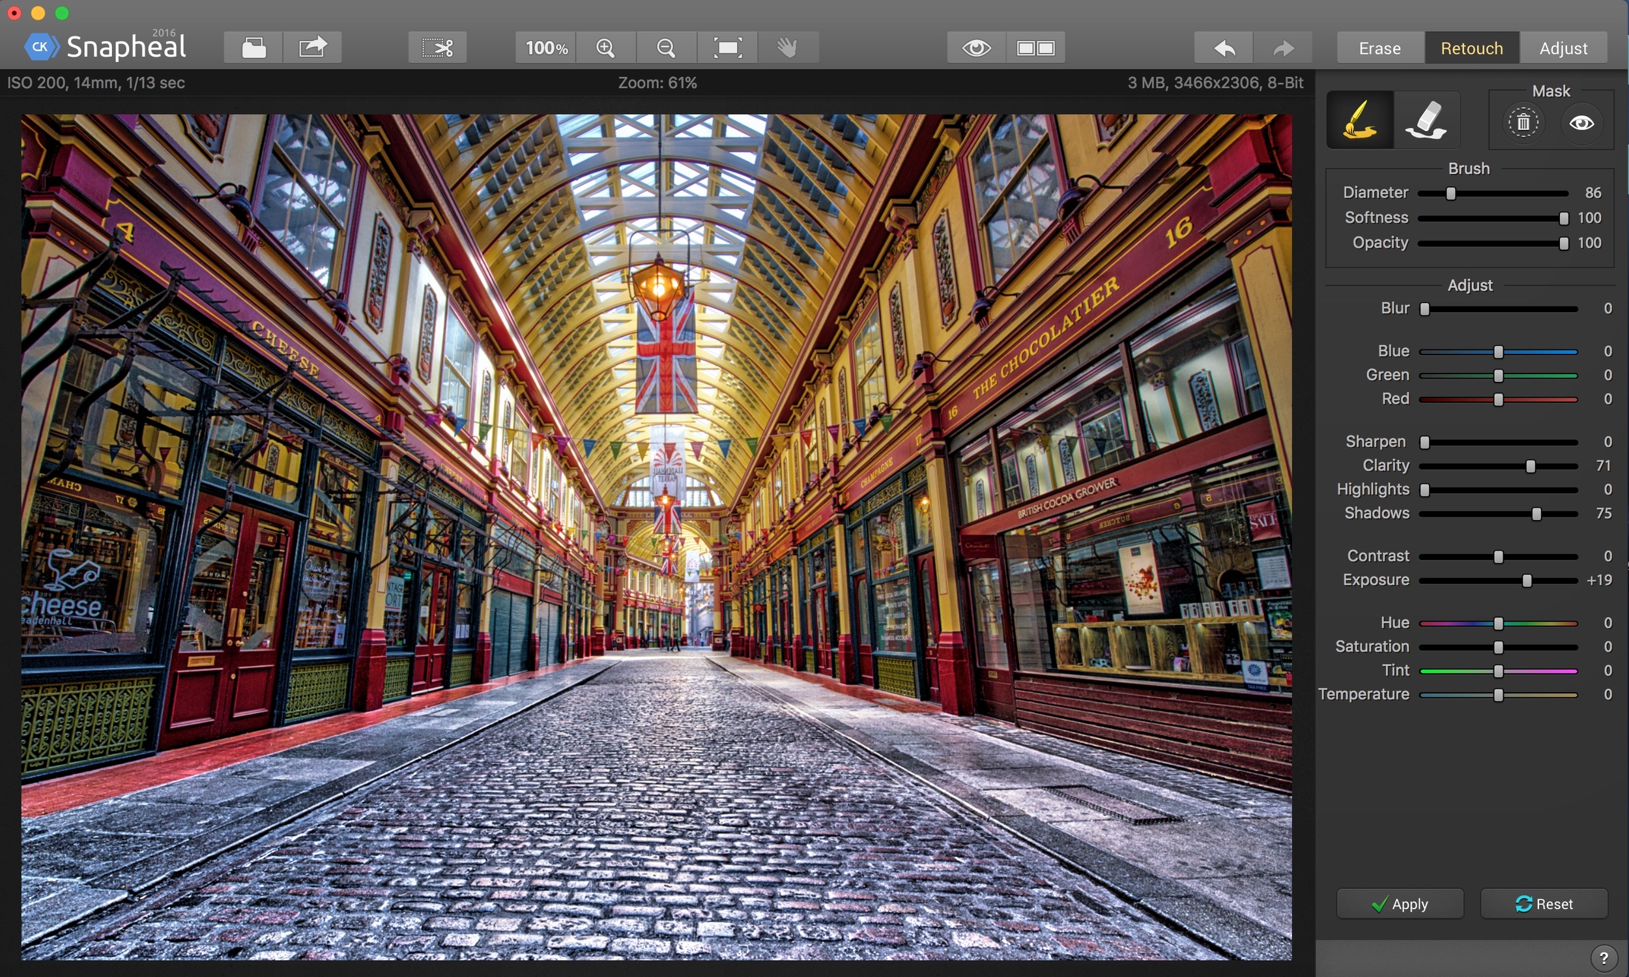Click the Hue slider
This screenshot has width=1629, height=977.
tap(1499, 624)
